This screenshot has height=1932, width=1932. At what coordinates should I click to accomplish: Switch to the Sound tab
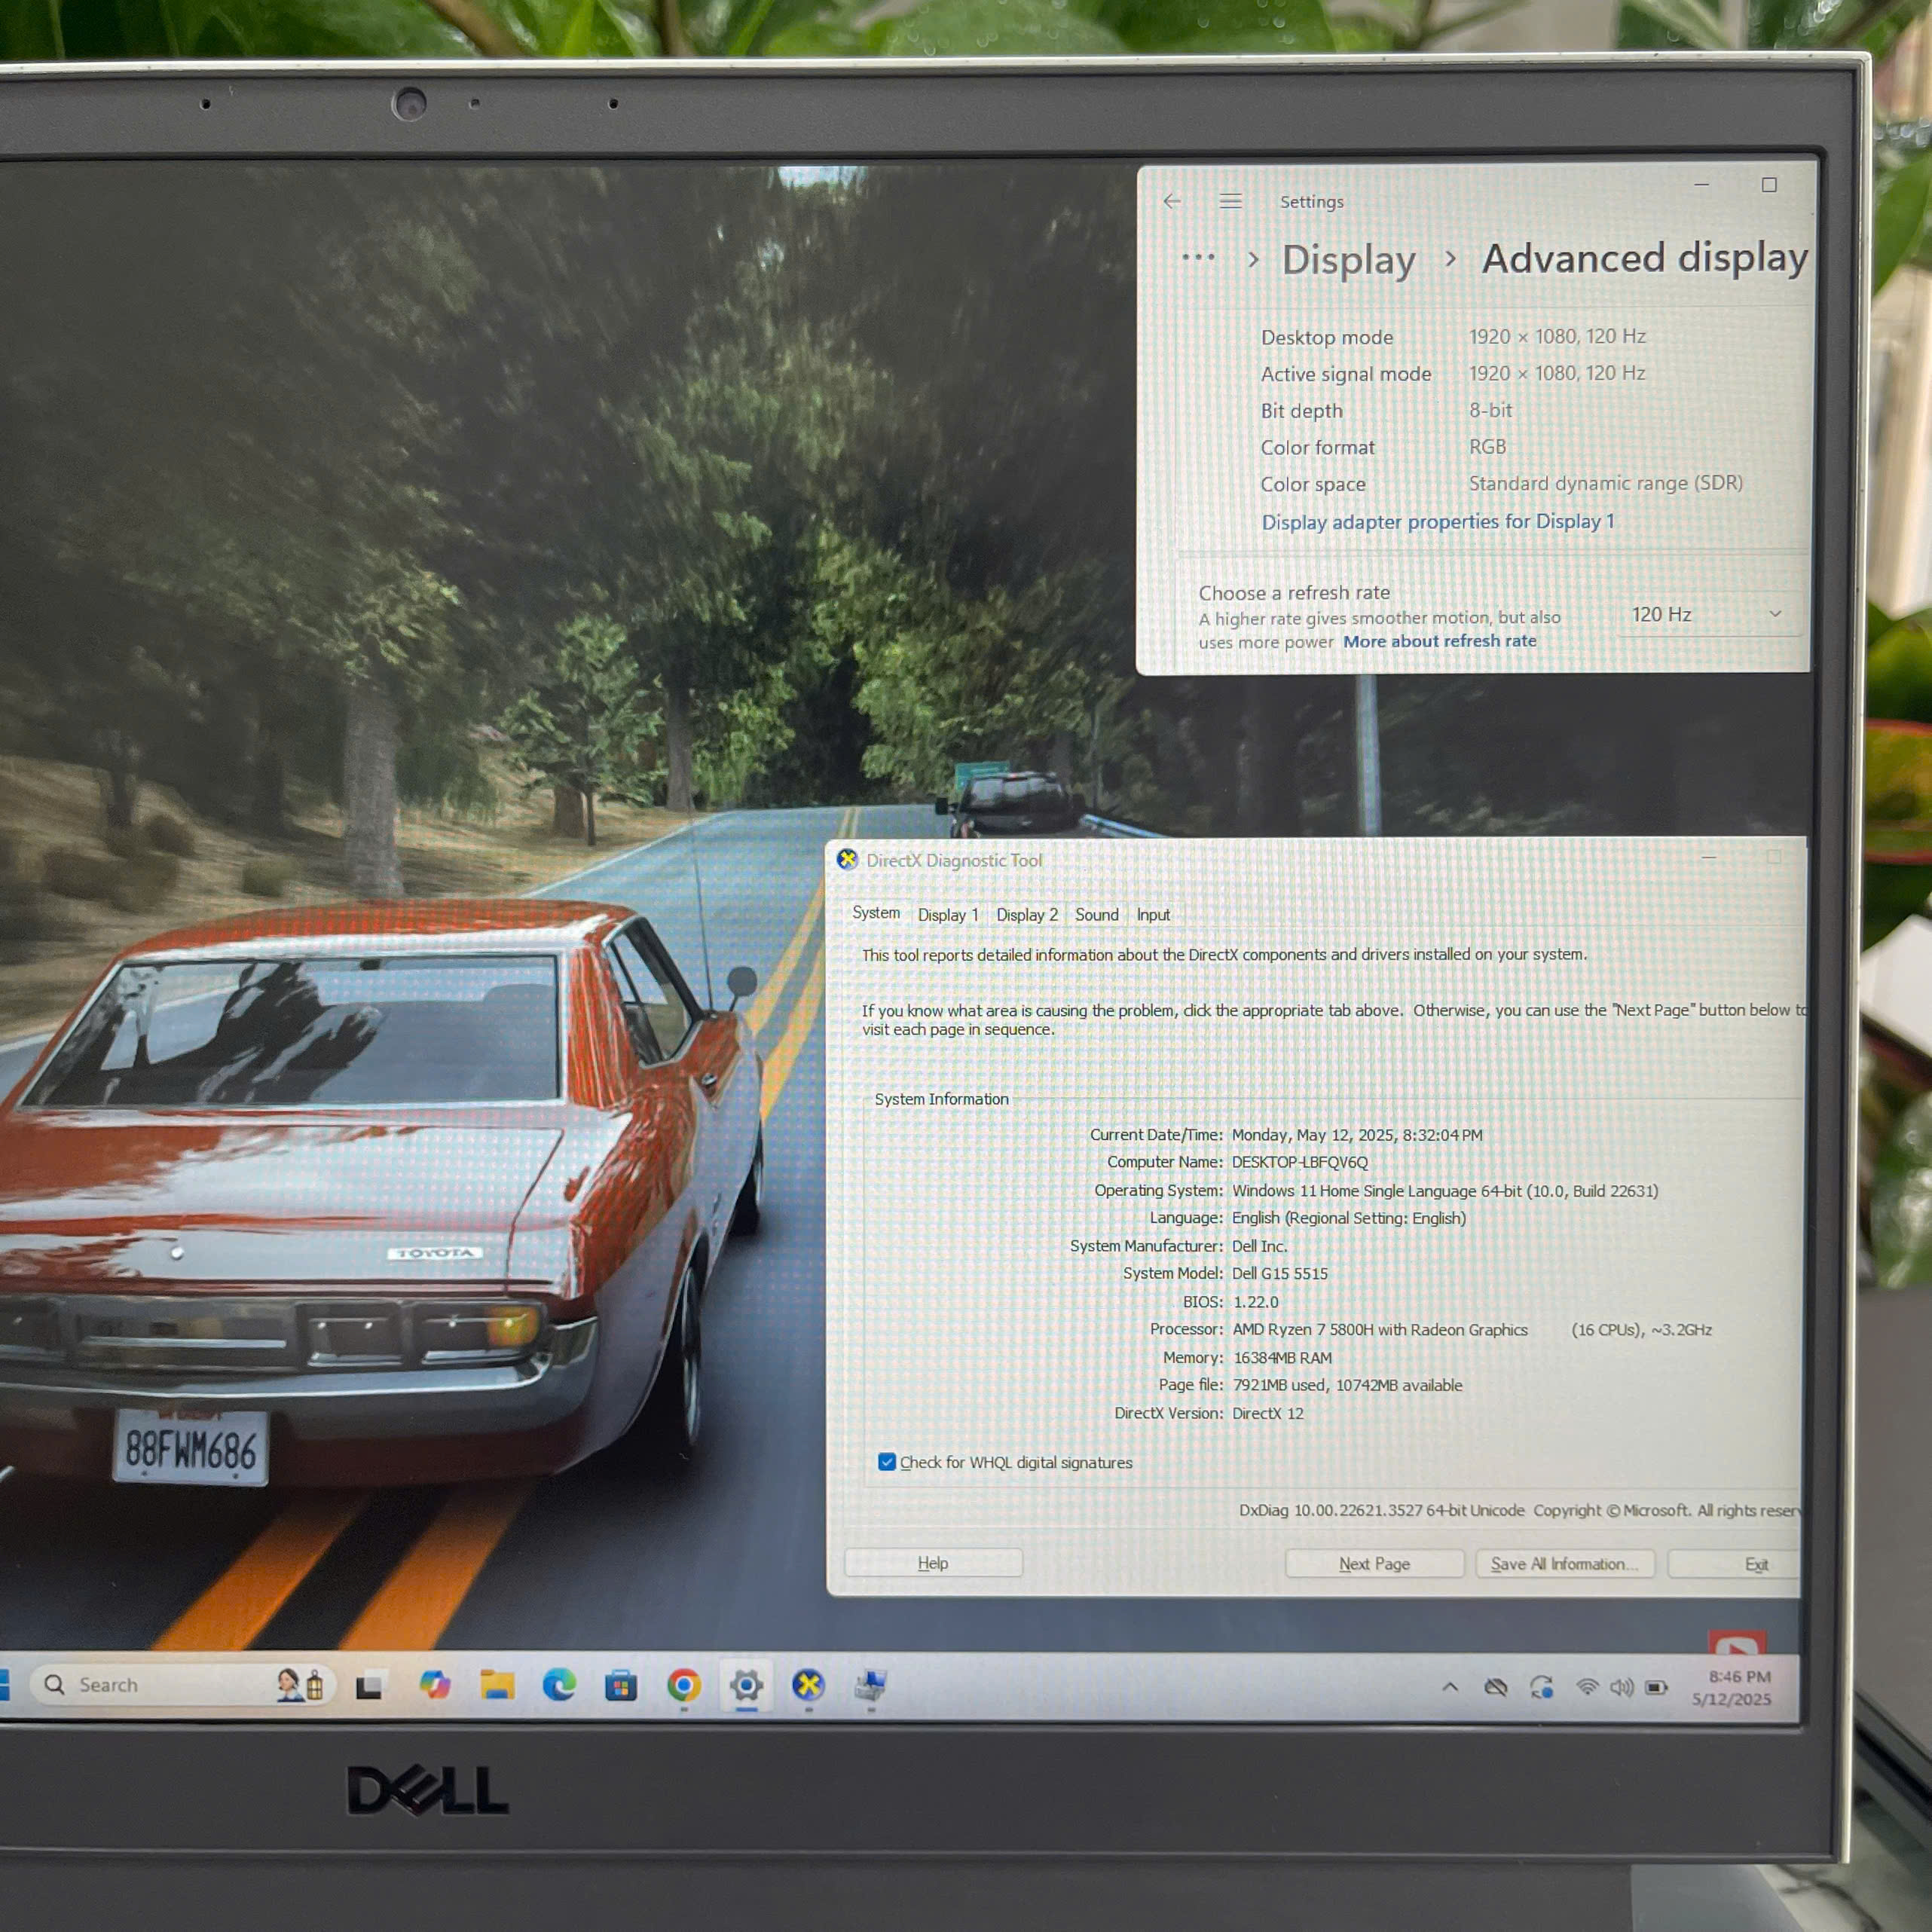1097,915
